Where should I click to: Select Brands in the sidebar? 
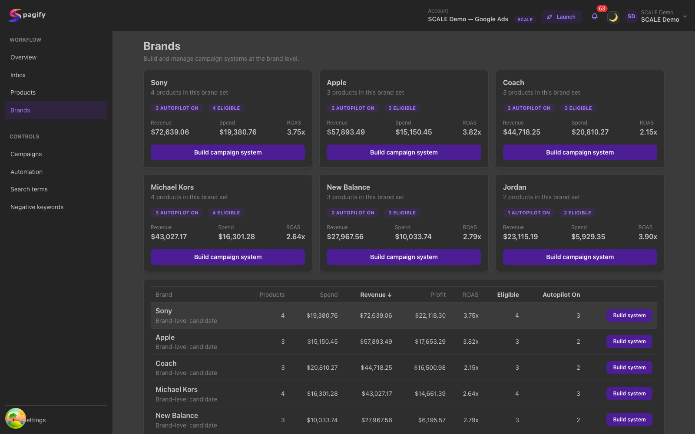[56, 110]
